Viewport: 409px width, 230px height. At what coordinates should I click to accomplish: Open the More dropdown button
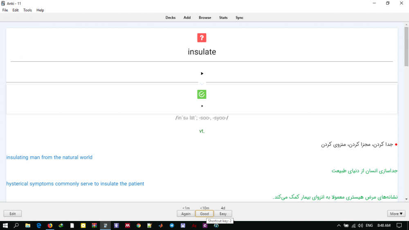coord(396,214)
